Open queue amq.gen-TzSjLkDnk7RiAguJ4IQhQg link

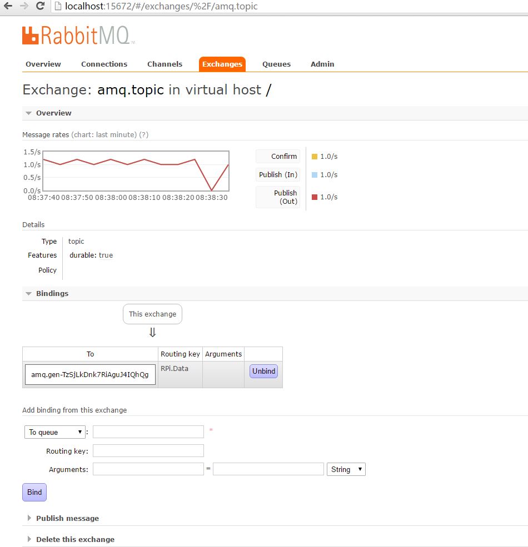coord(89,375)
